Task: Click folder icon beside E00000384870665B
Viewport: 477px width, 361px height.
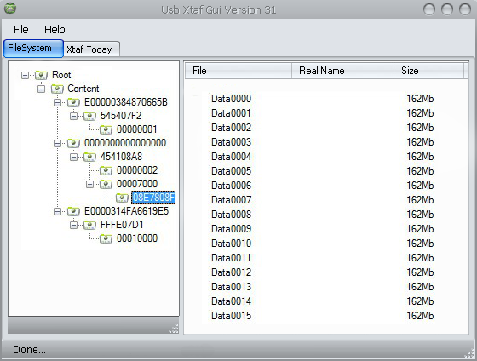Action: pos(73,102)
